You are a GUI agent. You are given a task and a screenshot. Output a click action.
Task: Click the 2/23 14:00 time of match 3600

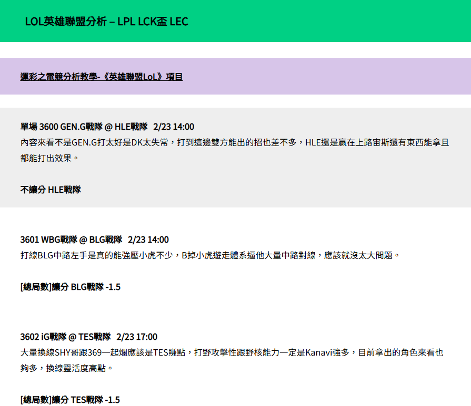point(174,127)
